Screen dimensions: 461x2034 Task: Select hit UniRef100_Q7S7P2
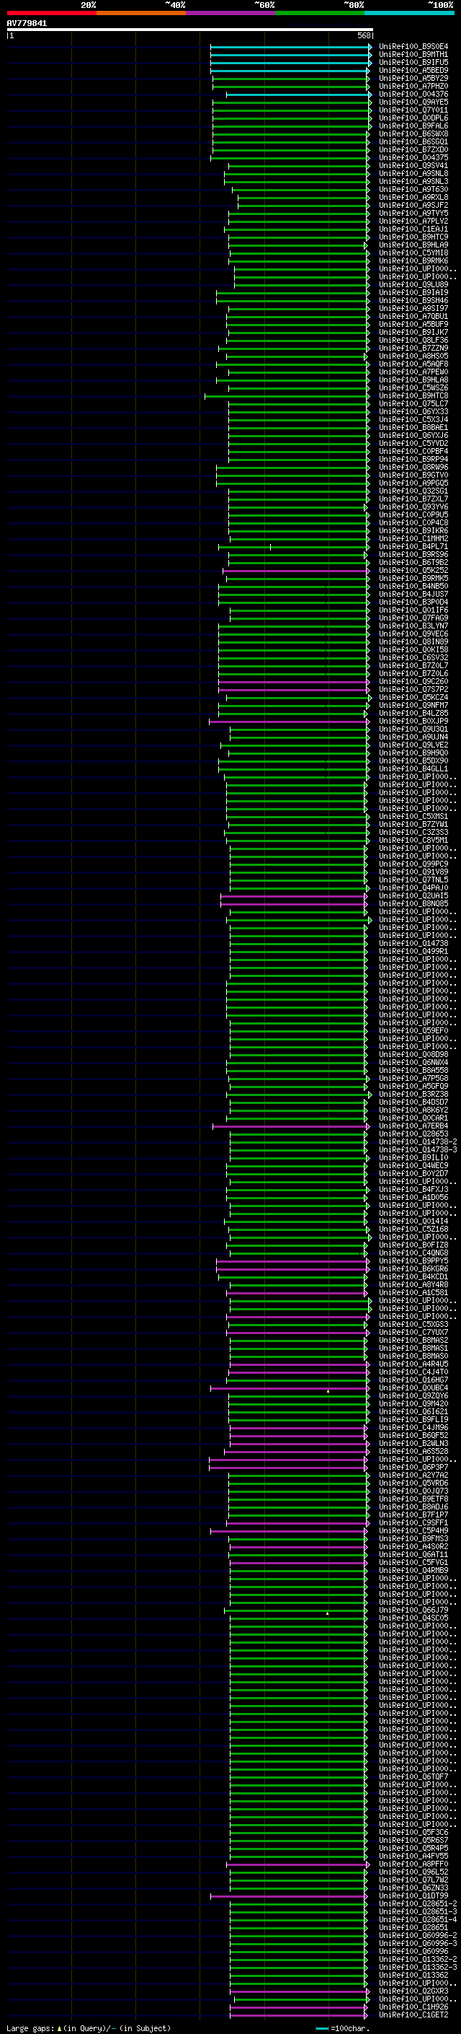point(413,690)
